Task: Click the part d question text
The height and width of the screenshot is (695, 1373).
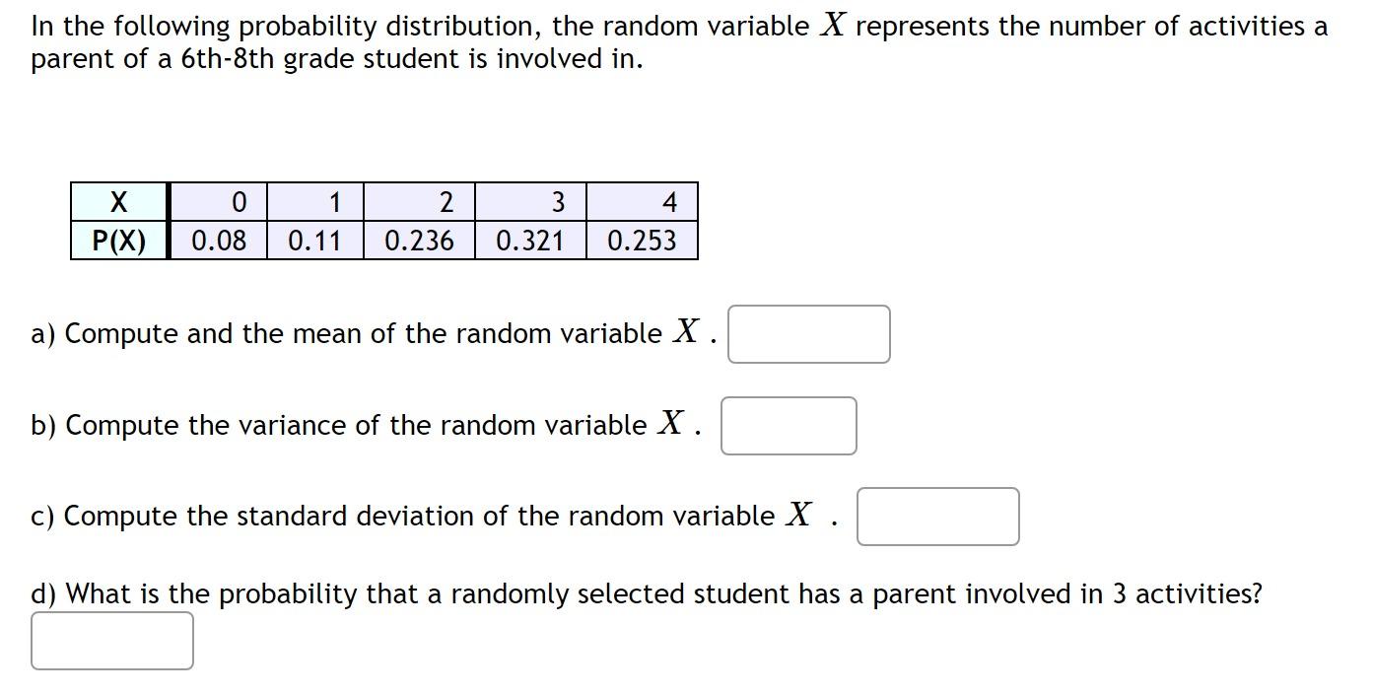Action: click(x=646, y=593)
